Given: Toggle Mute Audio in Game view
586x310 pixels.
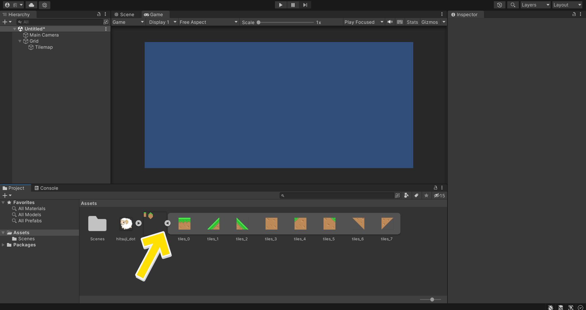Looking at the screenshot, I should (x=390, y=22).
